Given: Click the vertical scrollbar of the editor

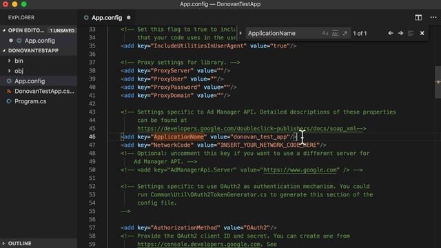Looking at the screenshot, I should (438, 82).
